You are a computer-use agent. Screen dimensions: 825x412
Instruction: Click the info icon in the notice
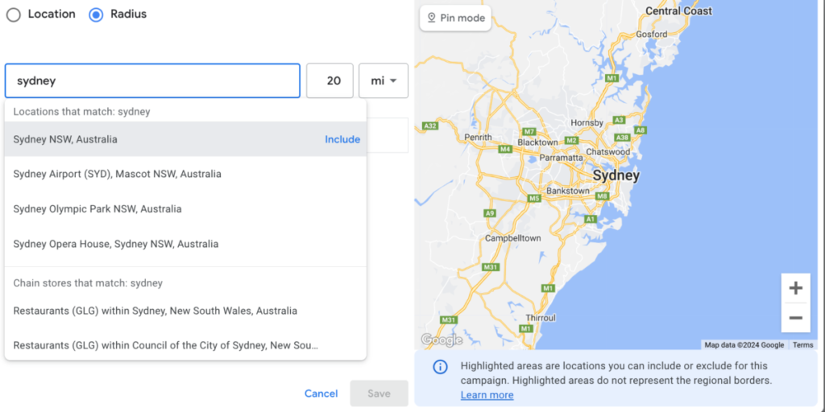(440, 366)
